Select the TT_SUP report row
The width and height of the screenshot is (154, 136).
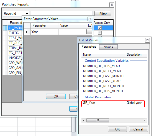click(15, 43)
